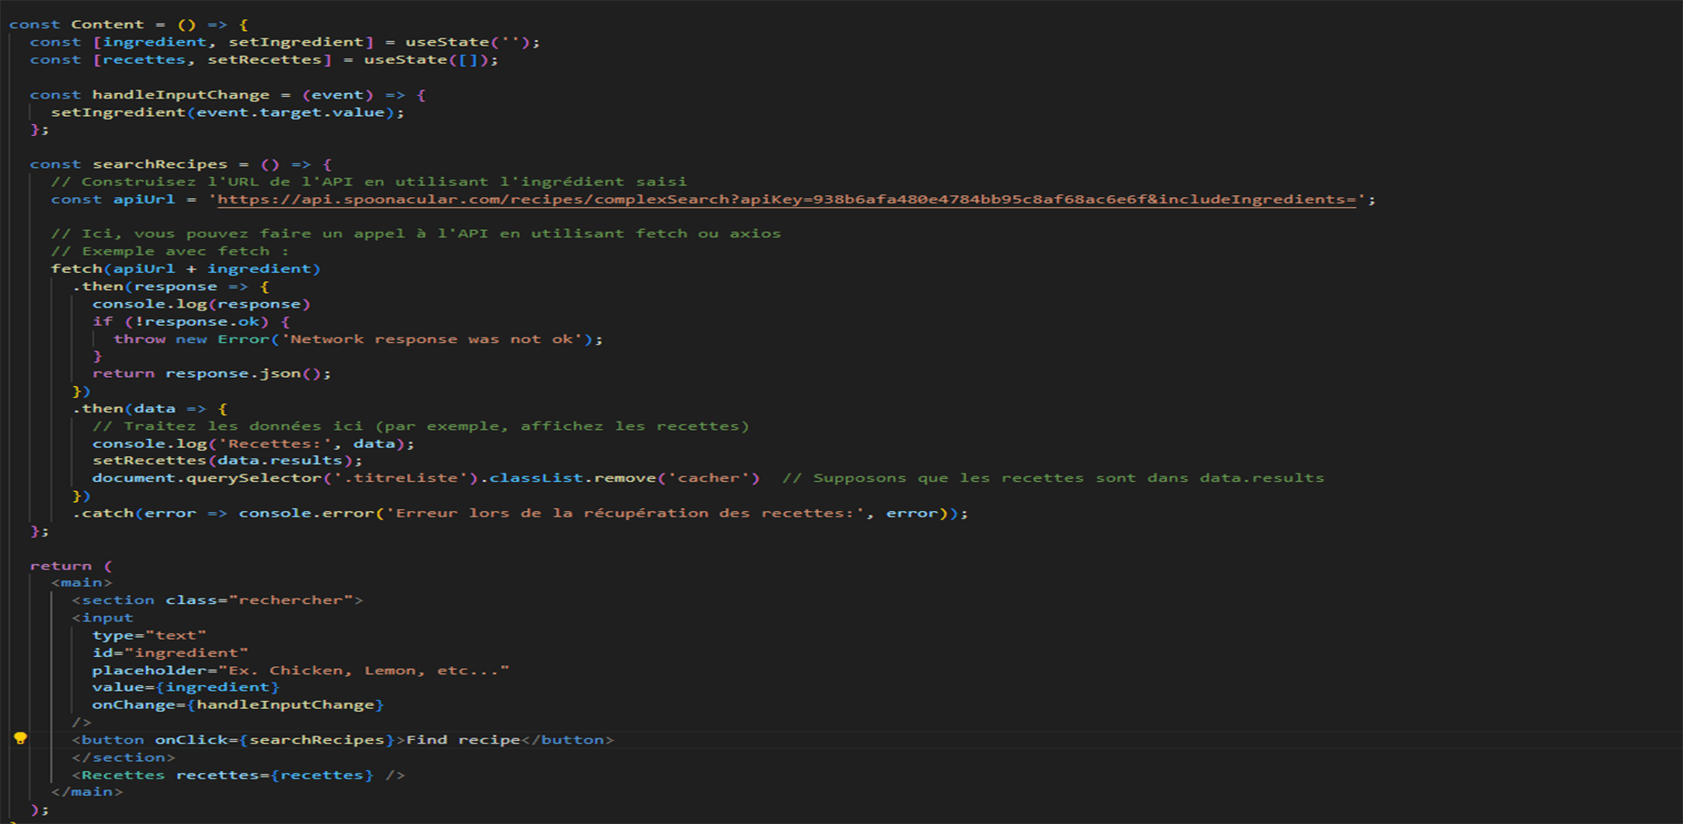Click the setRecettes(data.results) statement
1683x824 pixels.
[x=227, y=461]
